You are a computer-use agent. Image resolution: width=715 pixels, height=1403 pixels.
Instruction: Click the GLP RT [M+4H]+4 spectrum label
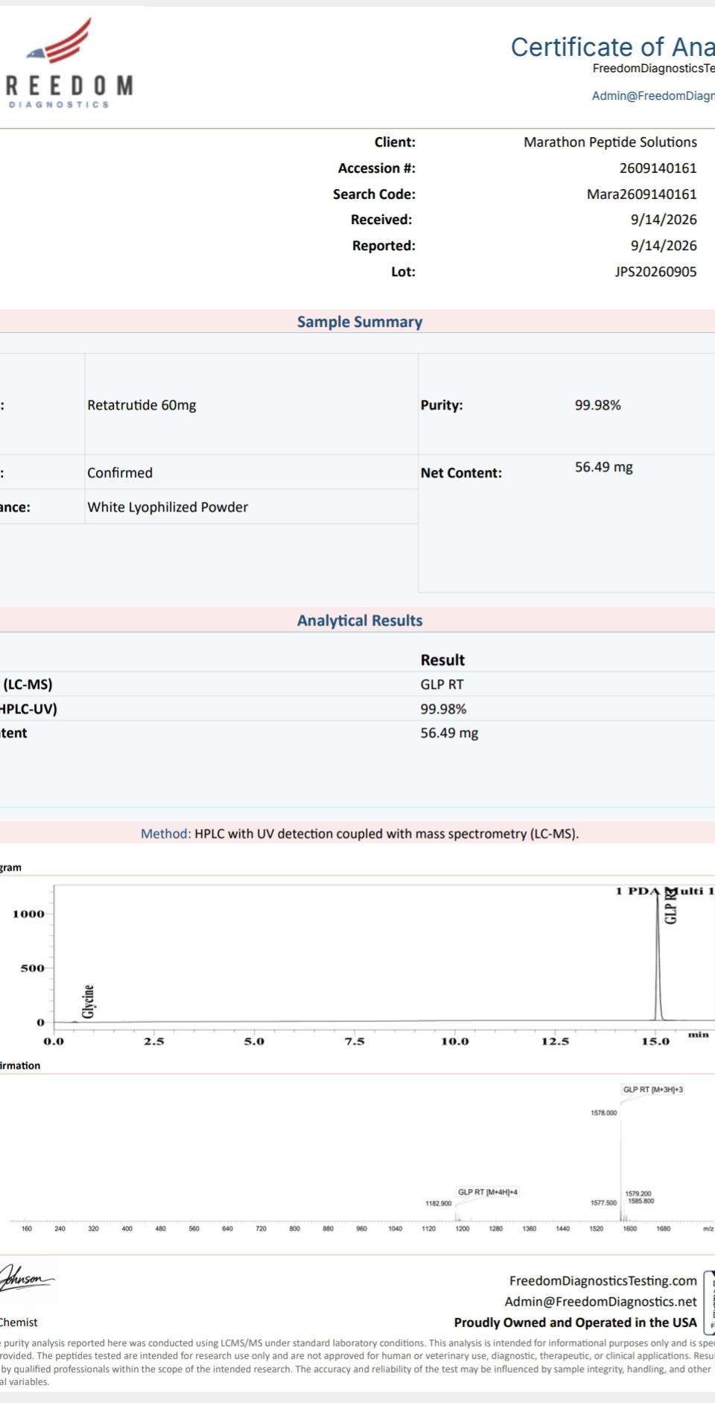pyautogui.click(x=488, y=1192)
